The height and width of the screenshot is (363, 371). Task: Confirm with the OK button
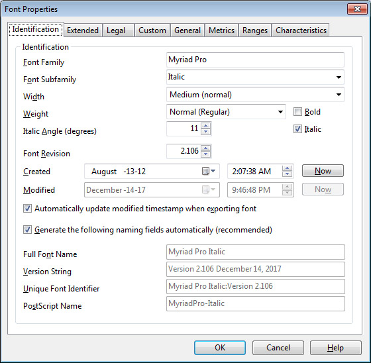pos(220,347)
